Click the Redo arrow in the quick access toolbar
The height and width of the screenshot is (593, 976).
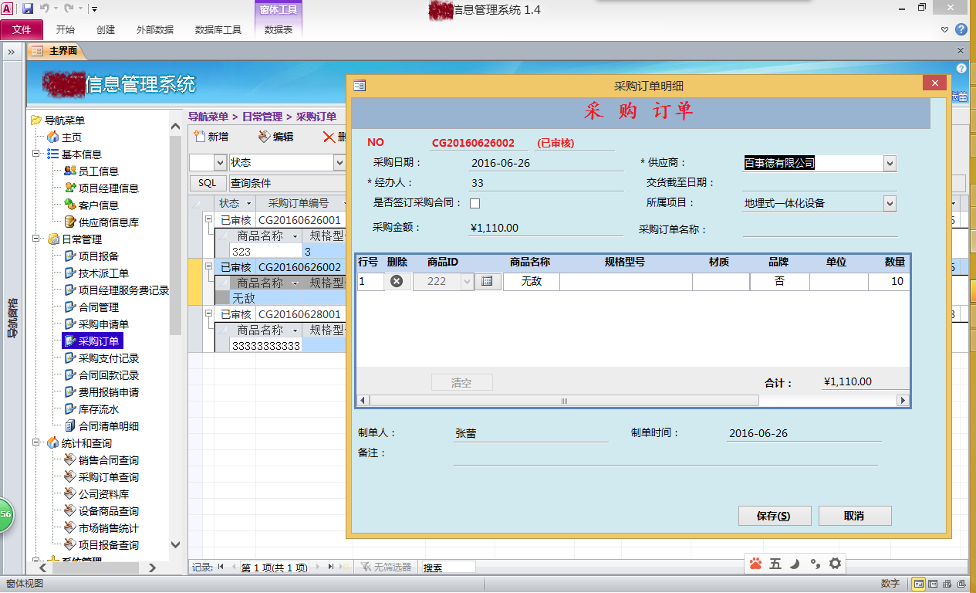(69, 9)
